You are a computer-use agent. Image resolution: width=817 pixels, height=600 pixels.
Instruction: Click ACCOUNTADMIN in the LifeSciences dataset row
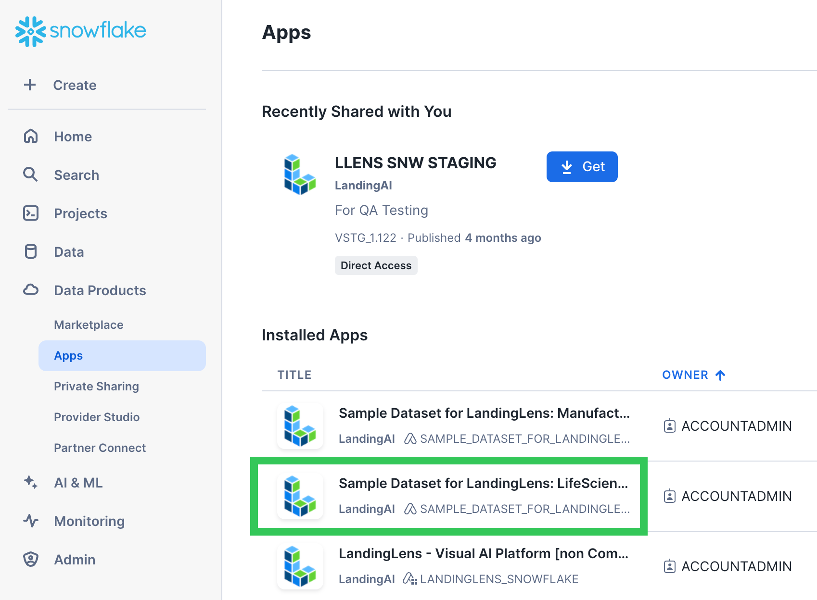pyautogui.click(x=737, y=496)
